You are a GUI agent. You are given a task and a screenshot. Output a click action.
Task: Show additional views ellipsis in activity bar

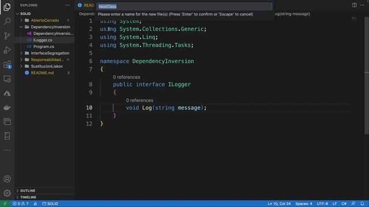point(7,150)
